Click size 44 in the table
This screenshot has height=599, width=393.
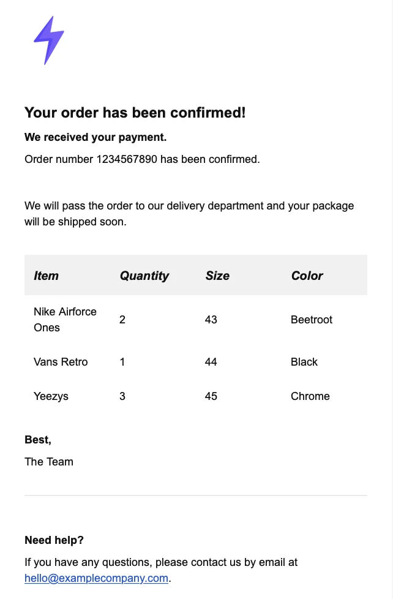pyautogui.click(x=211, y=362)
